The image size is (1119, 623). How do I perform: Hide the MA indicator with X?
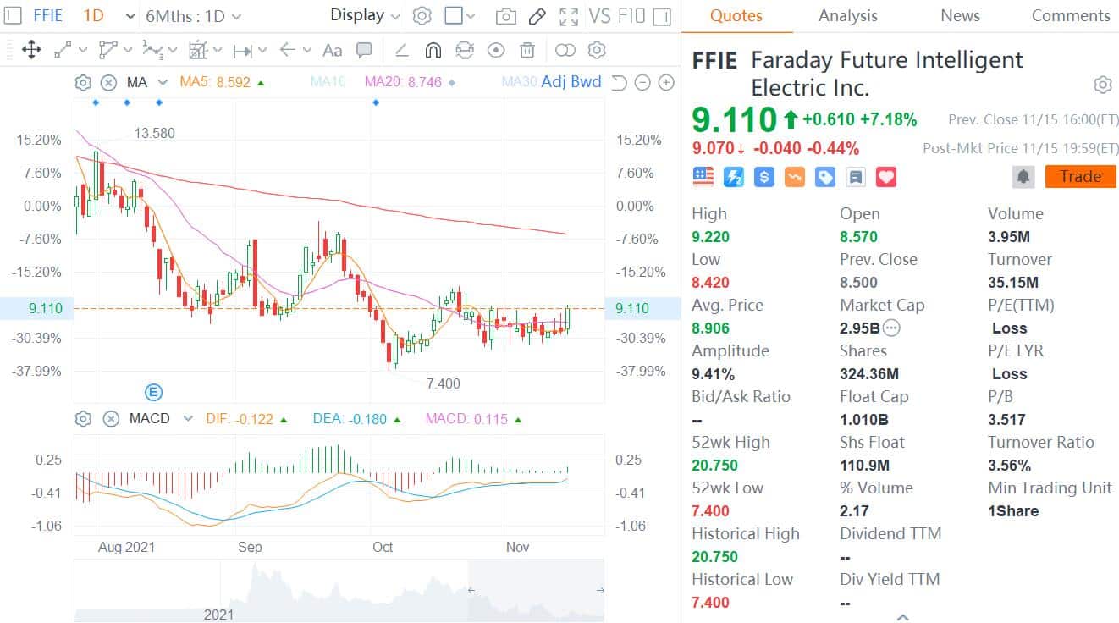tap(108, 83)
